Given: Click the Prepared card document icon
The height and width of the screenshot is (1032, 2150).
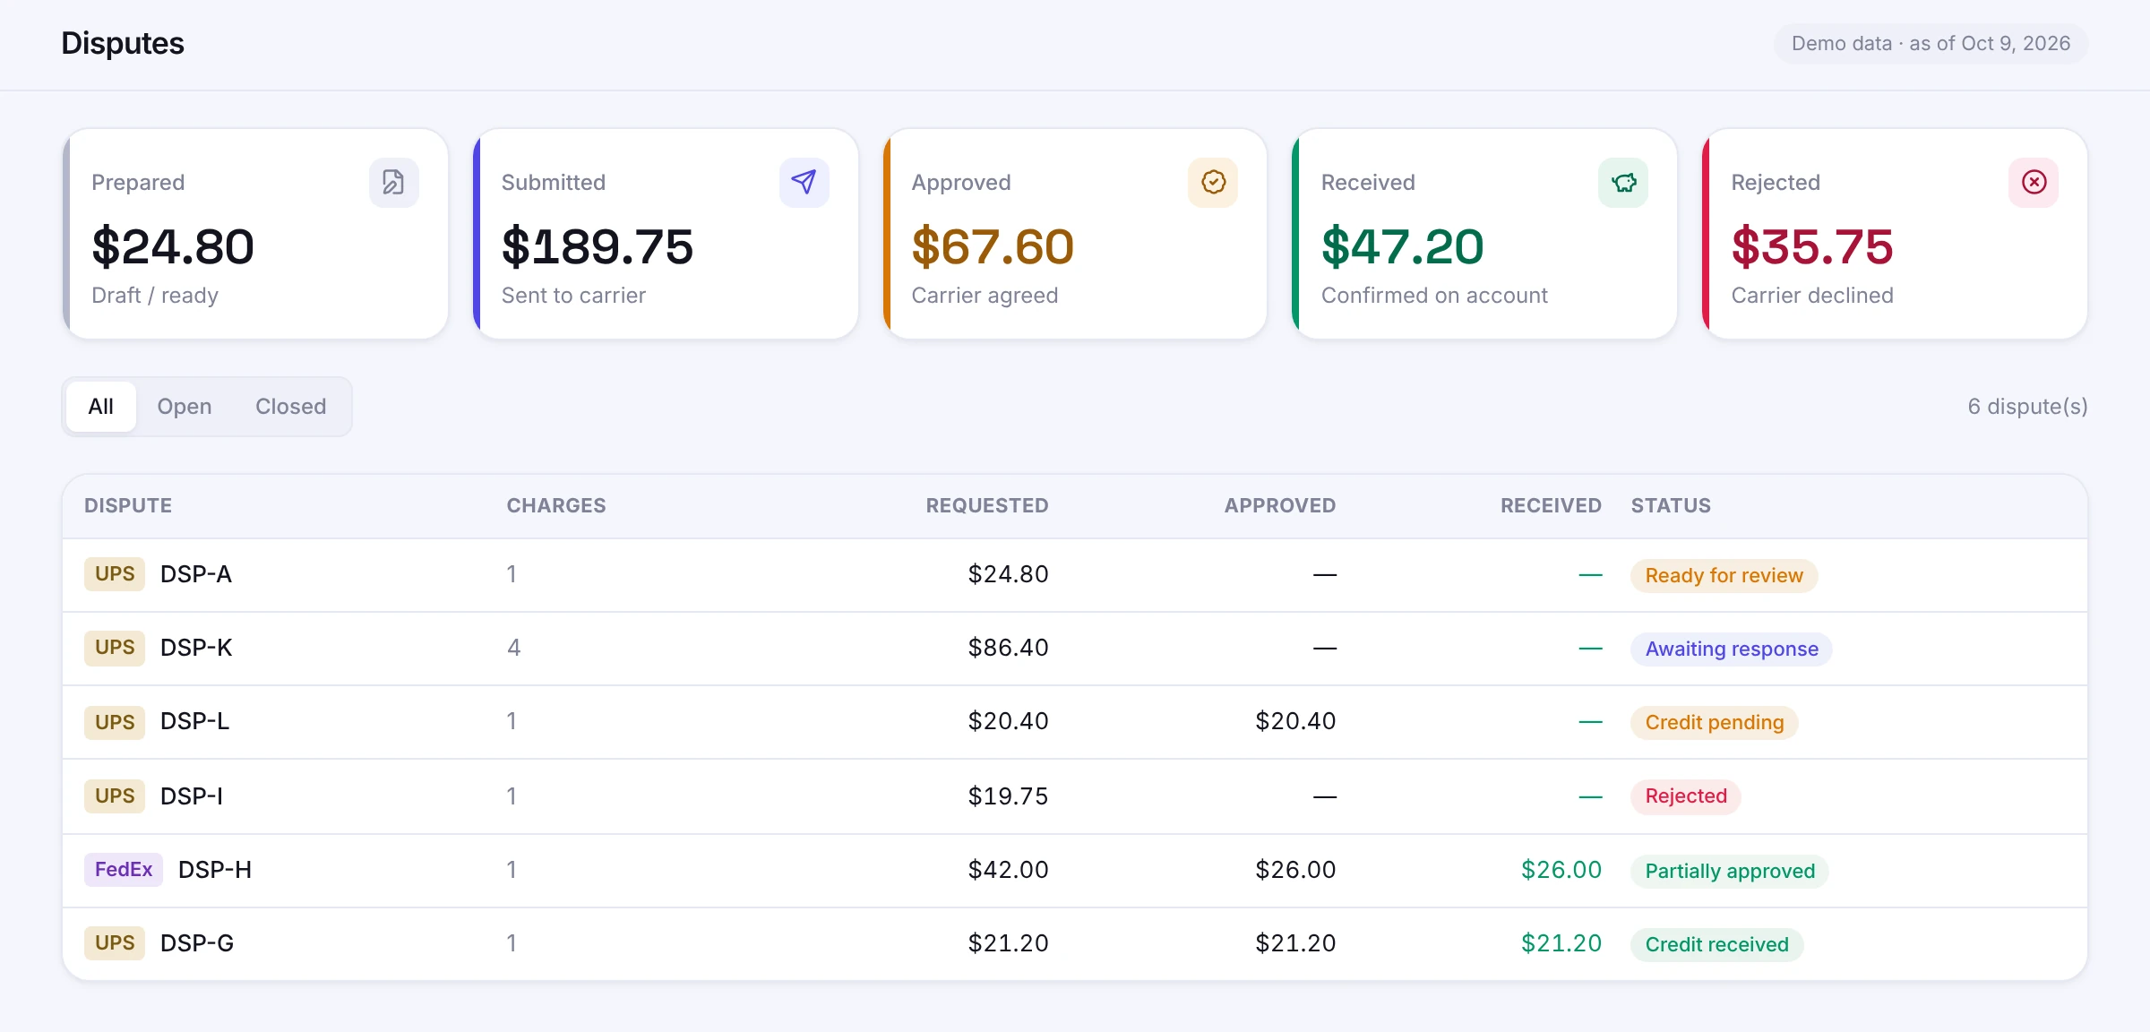Looking at the screenshot, I should pyautogui.click(x=393, y=183).
